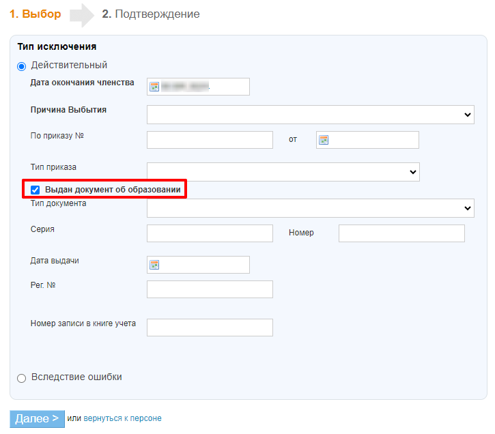Go to step 1 Выбор tab
The image size is (495, 434).
[35, 14]
